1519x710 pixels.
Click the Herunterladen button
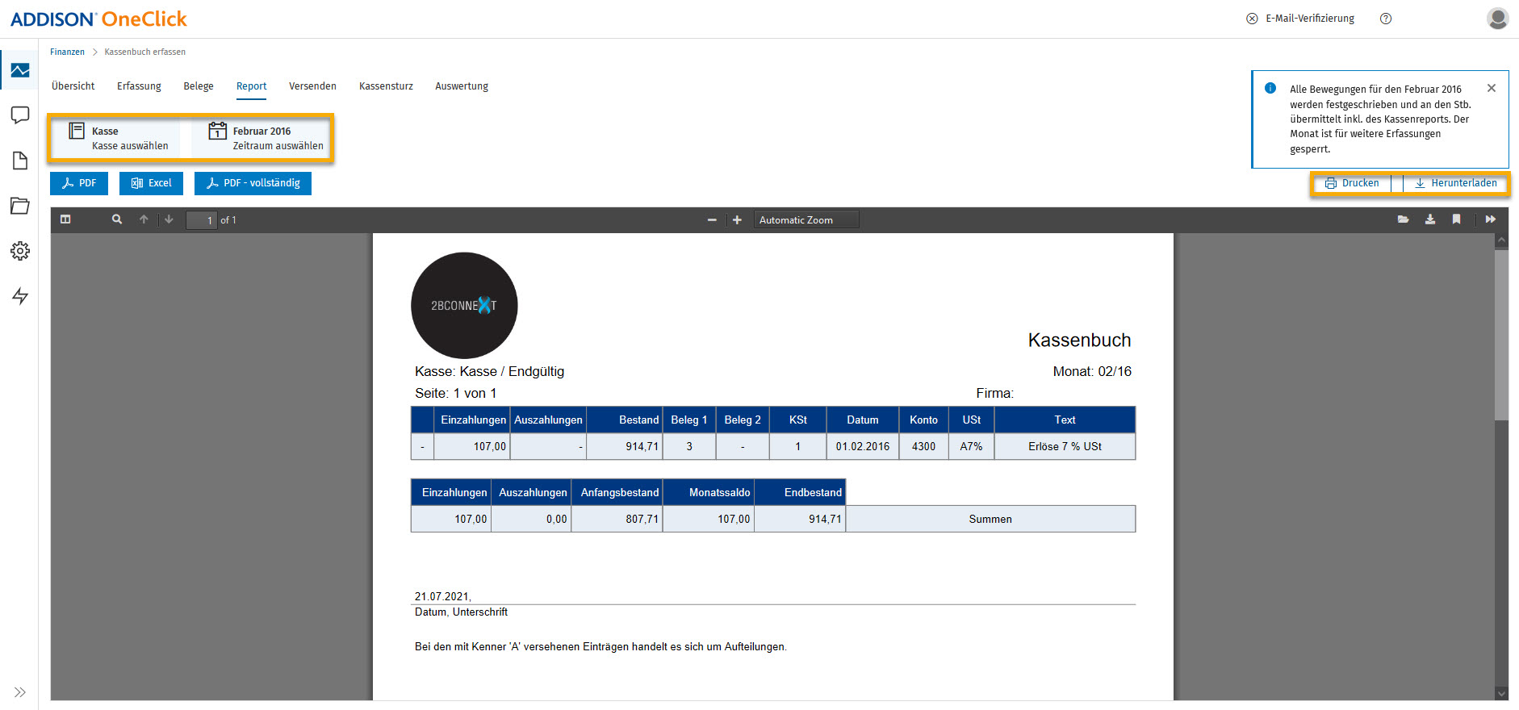[1456, 183]
